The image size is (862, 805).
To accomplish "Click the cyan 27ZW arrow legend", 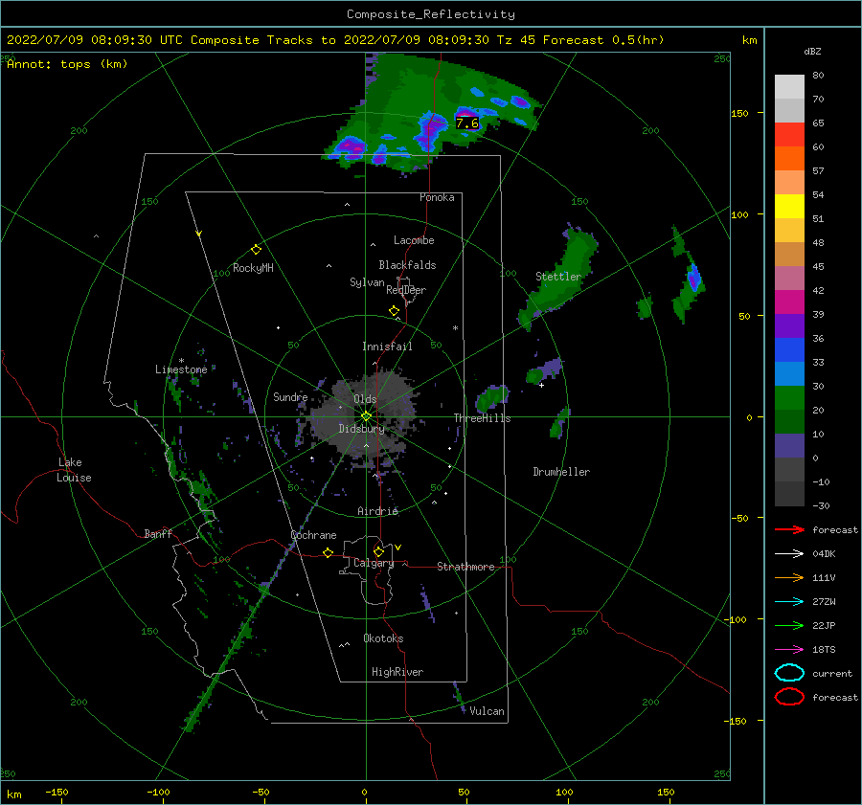I will click(789, 602).
